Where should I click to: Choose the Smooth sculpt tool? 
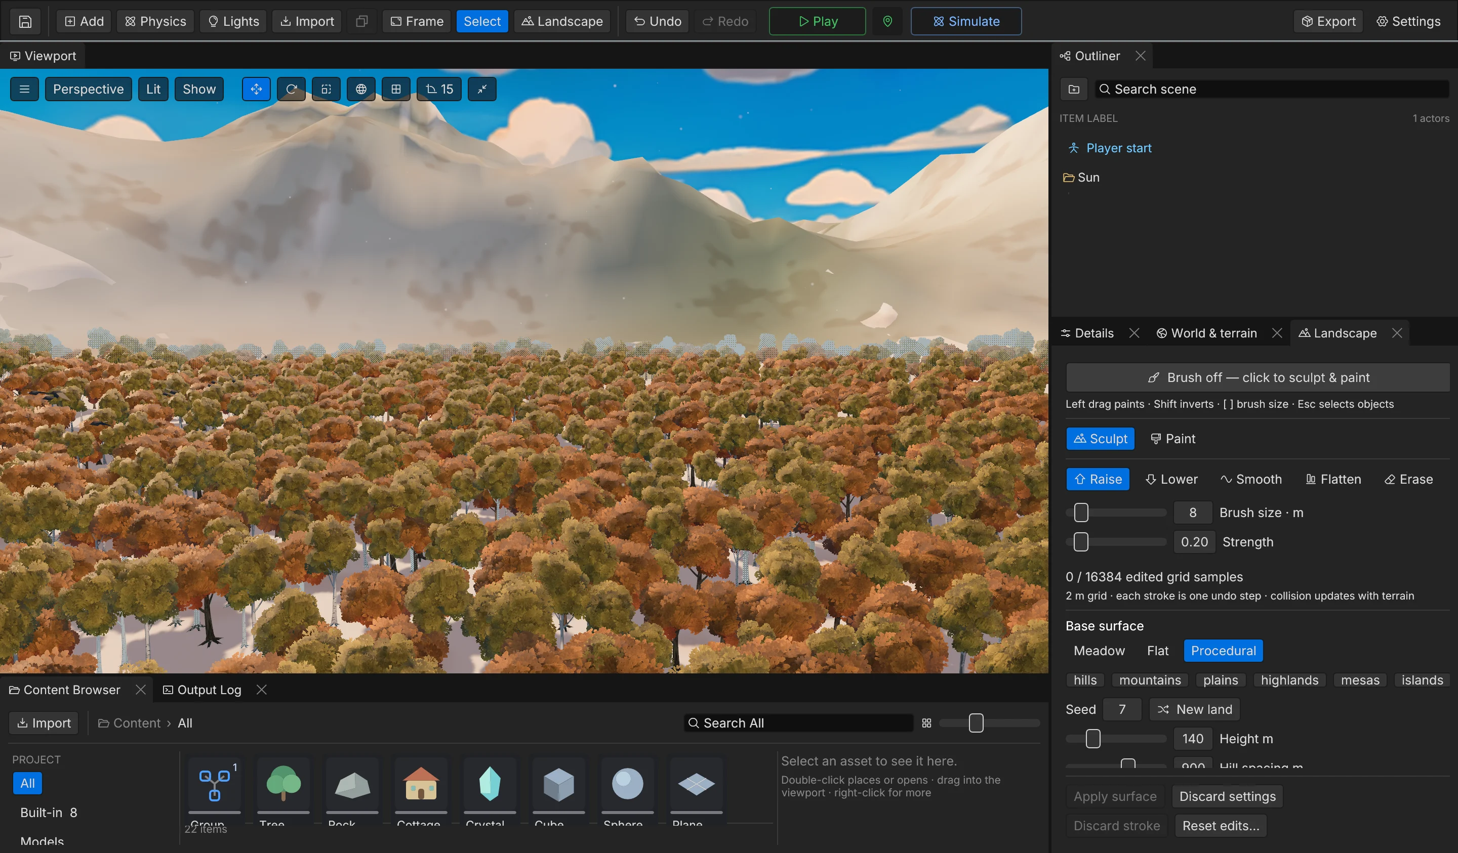pyautogui.click(x=1251, y=480)
